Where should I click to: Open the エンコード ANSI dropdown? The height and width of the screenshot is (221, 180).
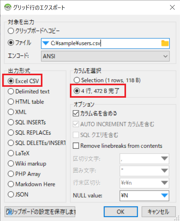105,56
